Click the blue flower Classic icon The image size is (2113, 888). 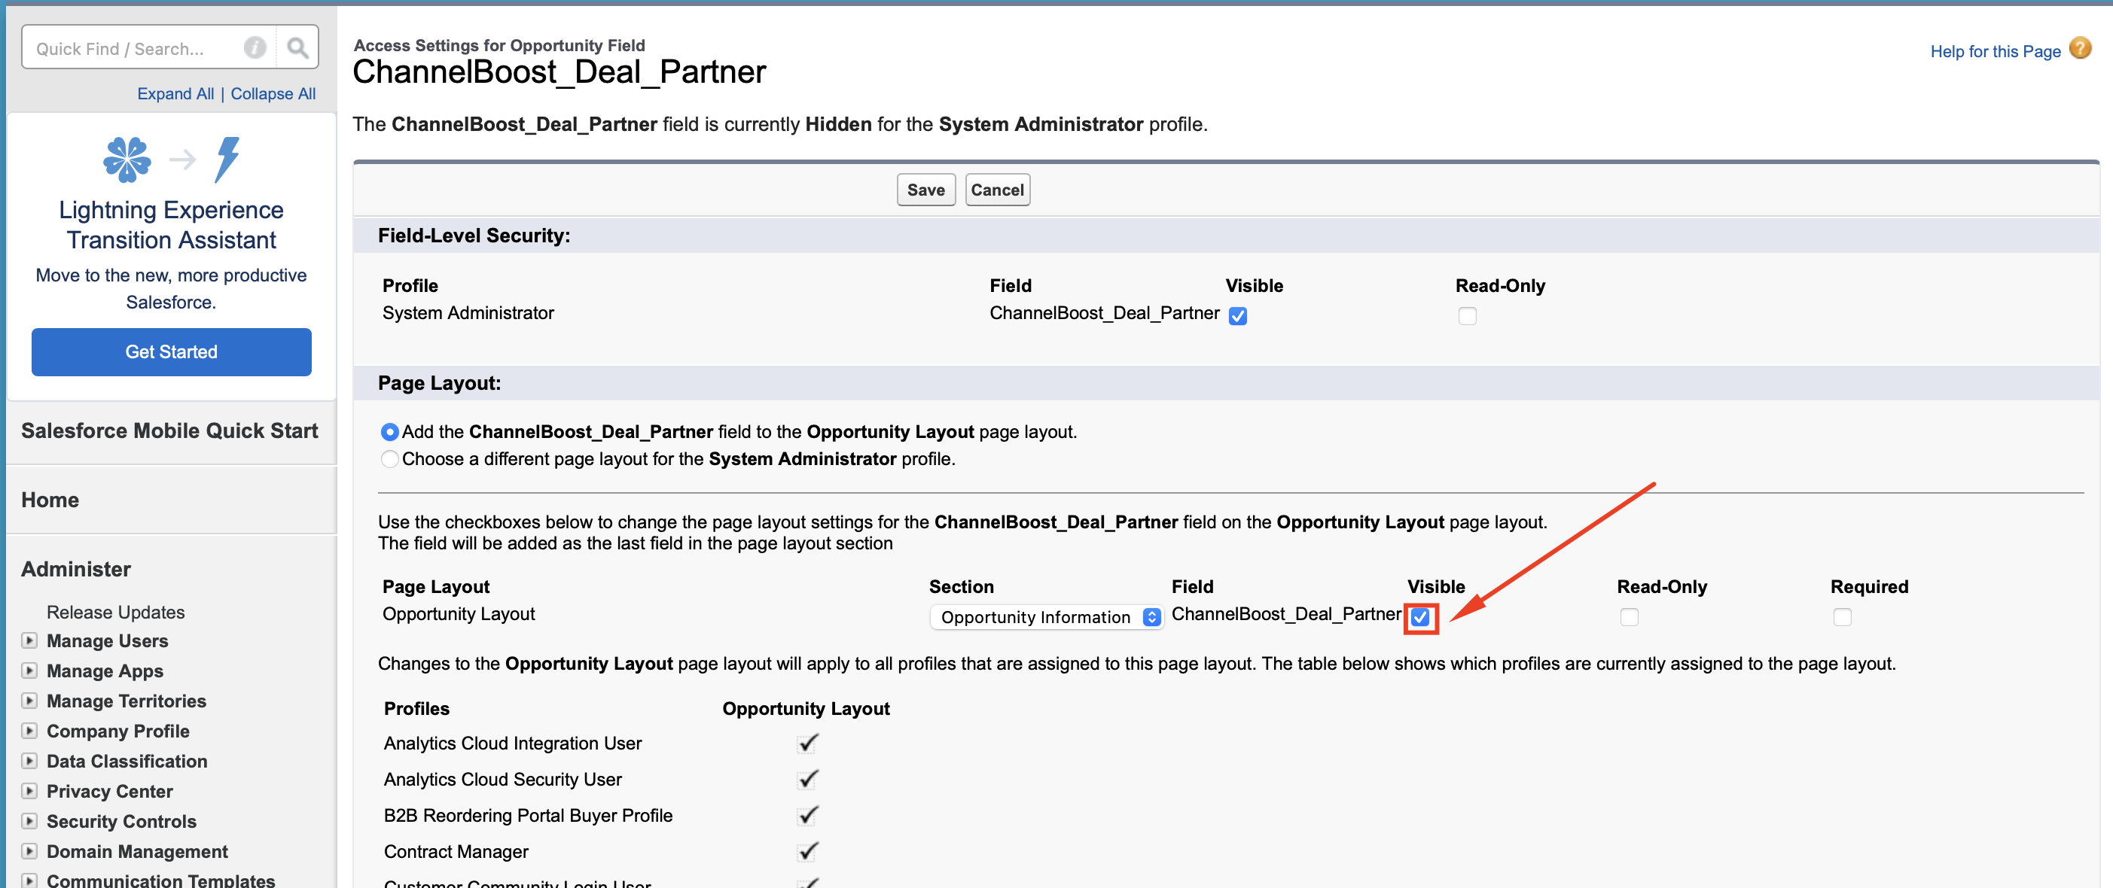127,159
